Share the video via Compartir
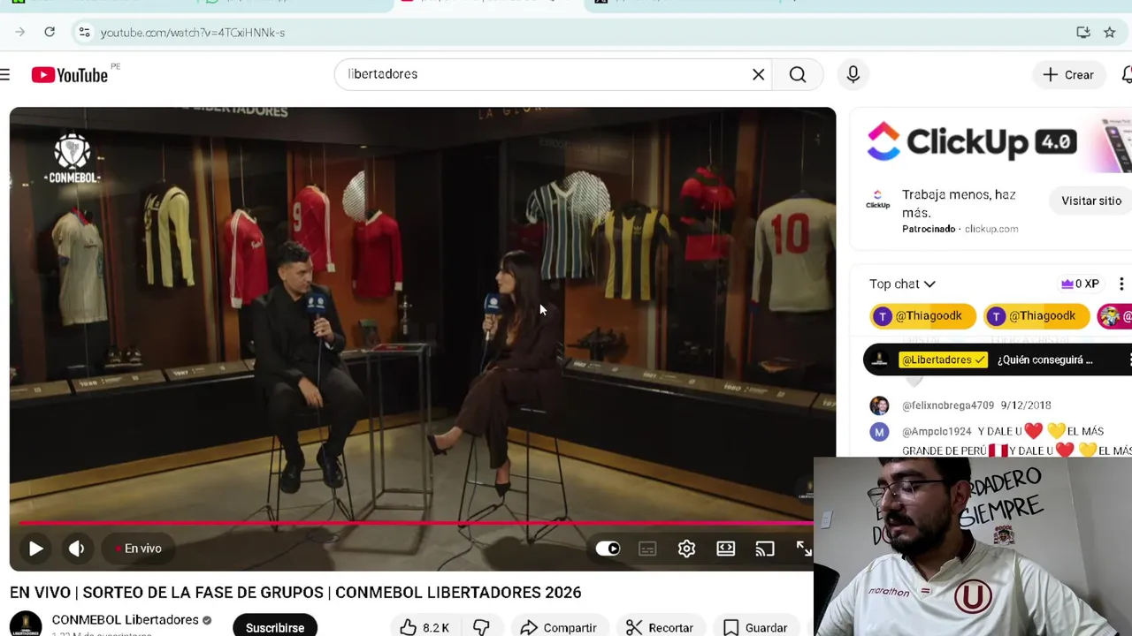Screen dimensions: 1132x636 pyautogui.click(x=558, y=626)
